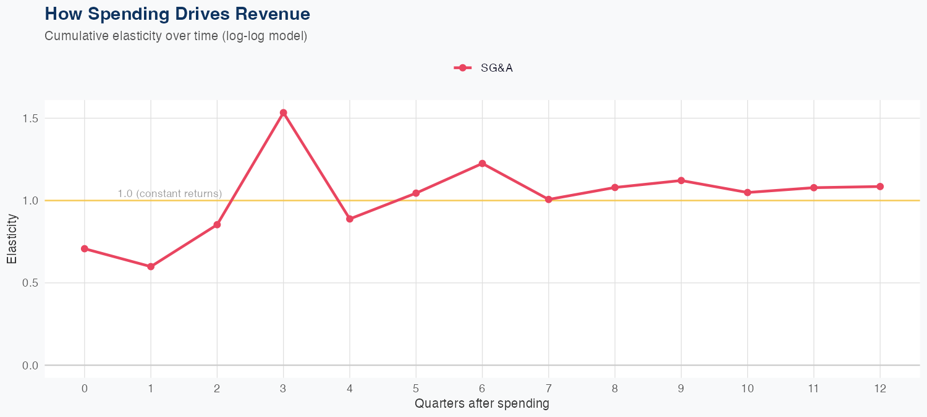Click the final data point at quarter 12
This screenshot has width=927, height=417.
coord(880,187)
